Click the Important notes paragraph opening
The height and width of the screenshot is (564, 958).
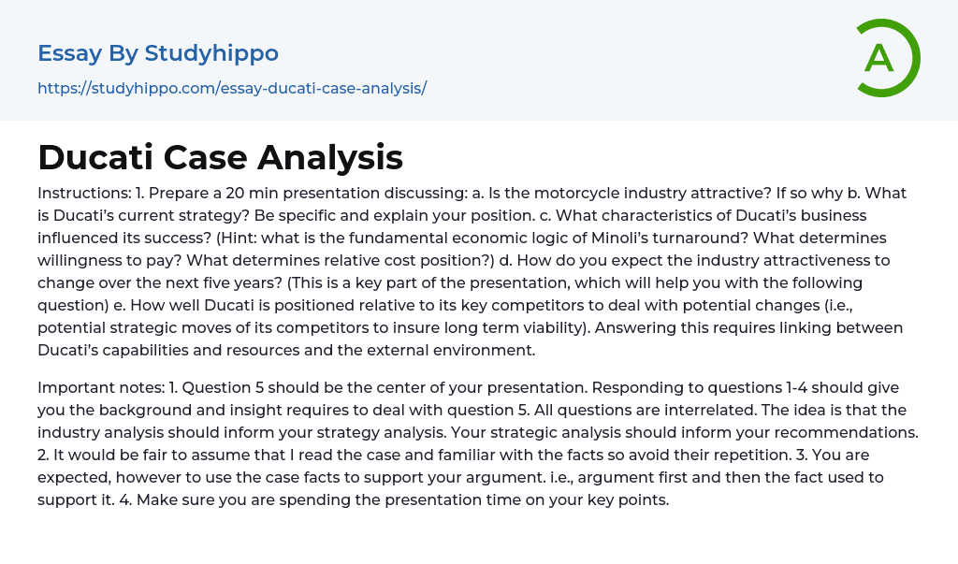pos(92,387)
